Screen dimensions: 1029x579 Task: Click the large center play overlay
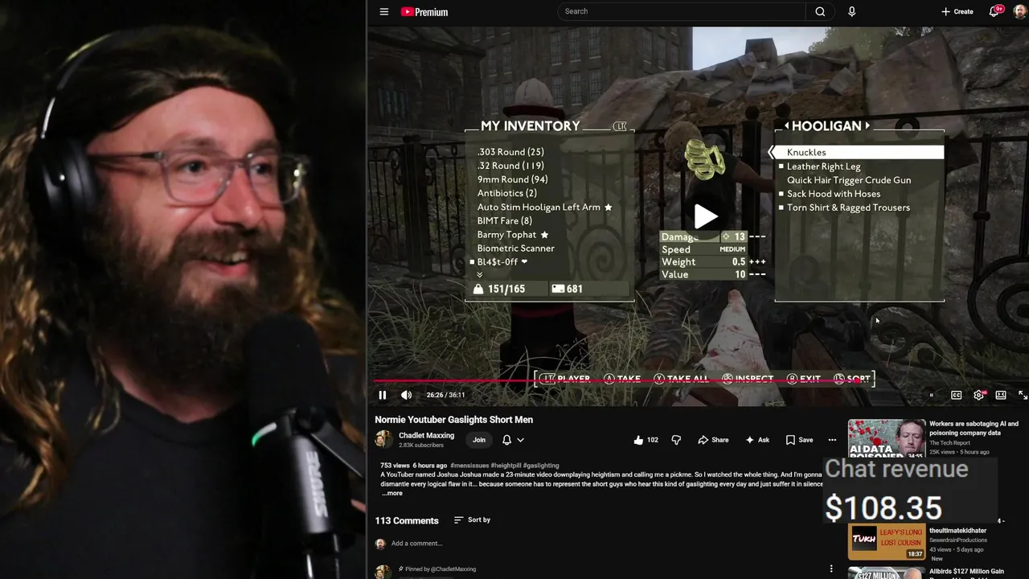coord(705,216)
